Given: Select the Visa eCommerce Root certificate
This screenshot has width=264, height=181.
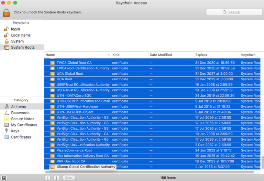Looking at the screenshot, I should point(74,150).
